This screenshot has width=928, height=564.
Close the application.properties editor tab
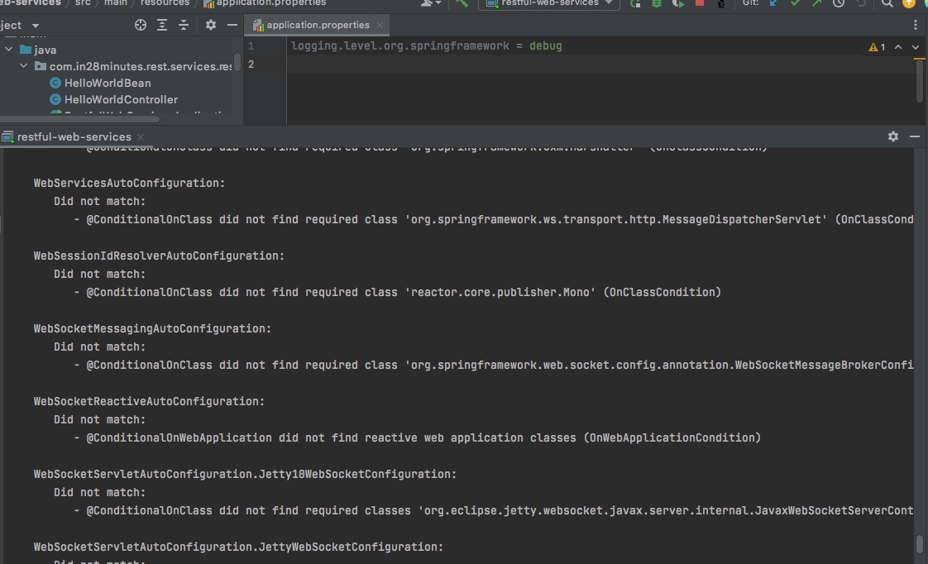380,25
